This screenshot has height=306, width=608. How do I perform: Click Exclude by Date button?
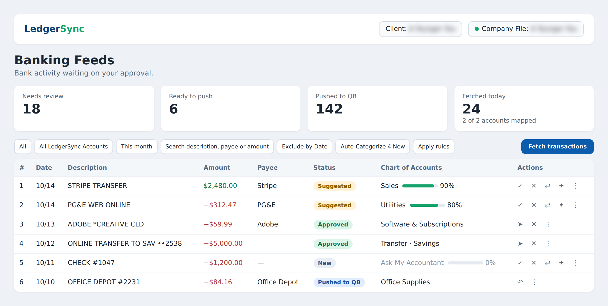(x=305, y=146)
